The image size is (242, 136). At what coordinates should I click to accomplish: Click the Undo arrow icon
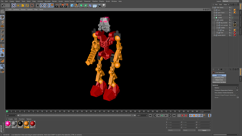coord(3,6)
